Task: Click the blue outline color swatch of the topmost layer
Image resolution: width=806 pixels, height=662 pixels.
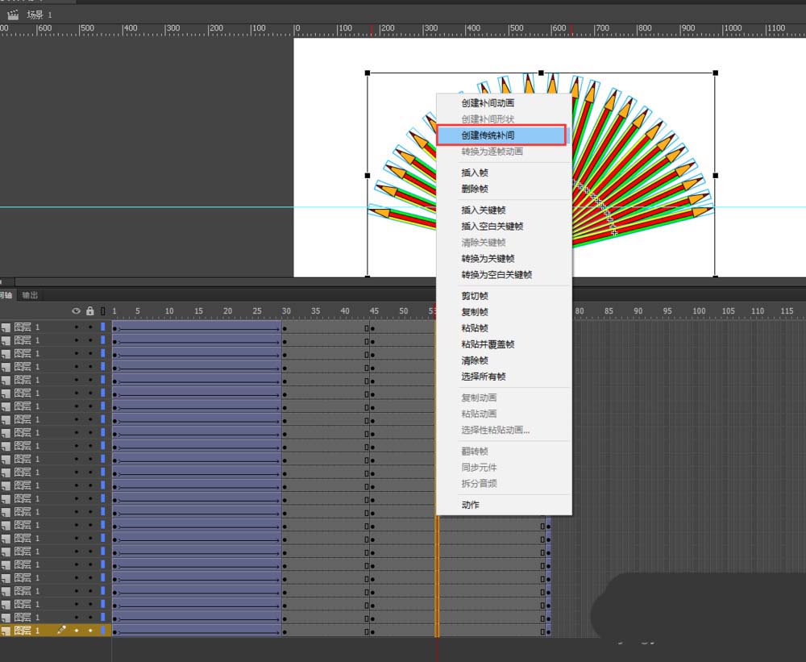Action: [x=103, y=327]
